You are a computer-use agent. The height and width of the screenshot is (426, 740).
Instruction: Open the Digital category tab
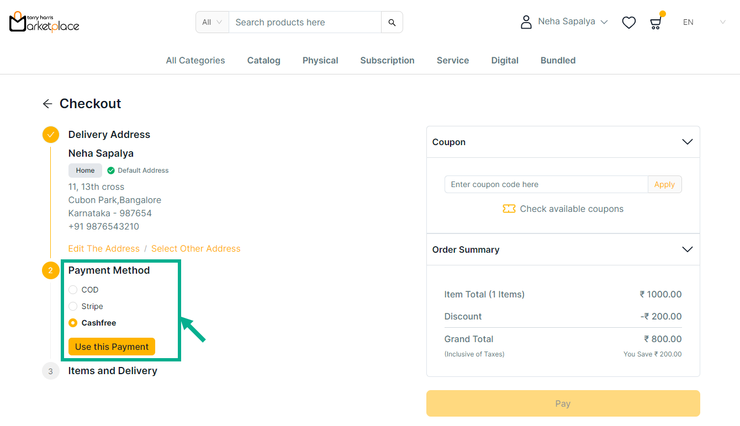click(505, 61)
